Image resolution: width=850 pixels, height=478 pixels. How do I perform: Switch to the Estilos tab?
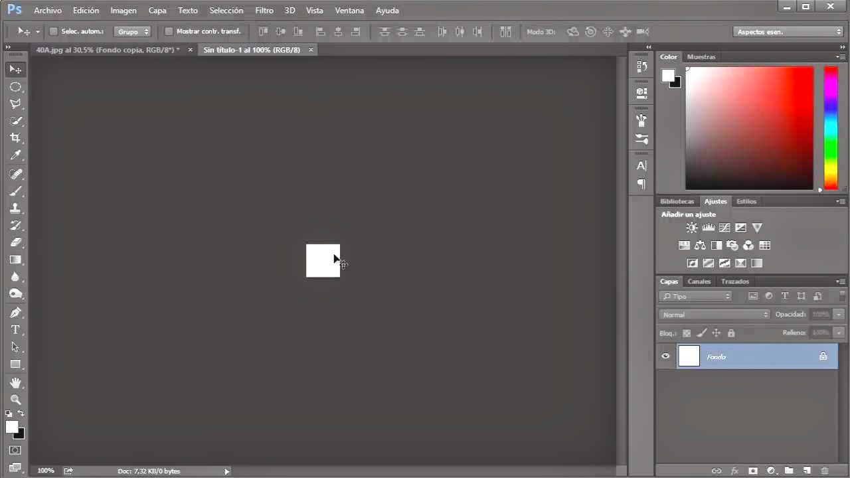746,201
